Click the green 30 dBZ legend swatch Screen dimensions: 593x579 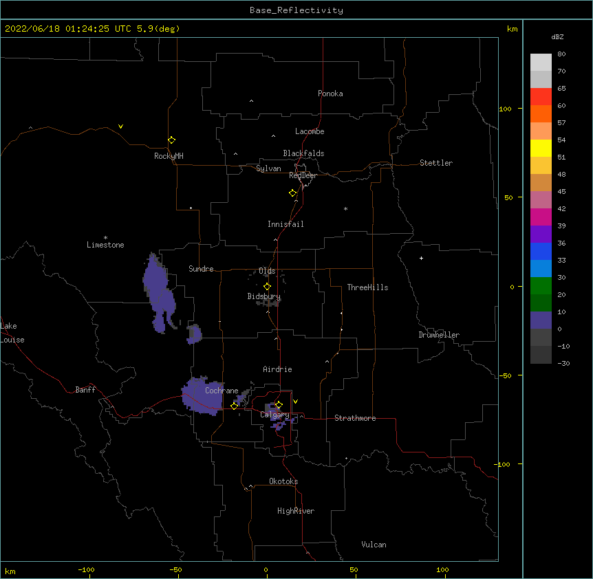click(541, 286)
